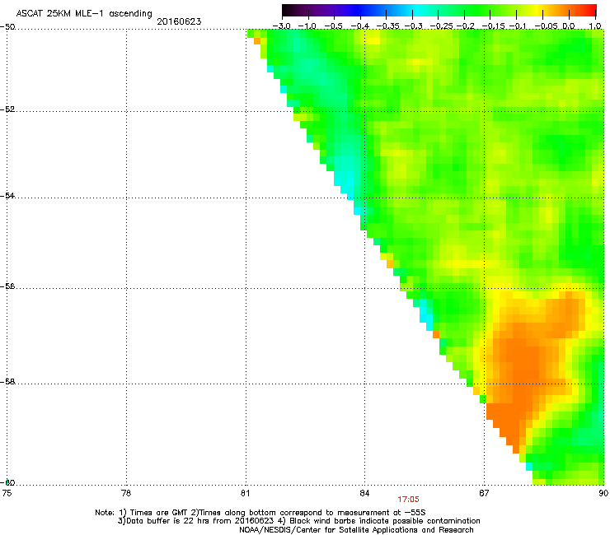This screenshot has height=535, width=610.
Task: Click the -0.15 colorbar label
Action: click(x=493, y=26)
